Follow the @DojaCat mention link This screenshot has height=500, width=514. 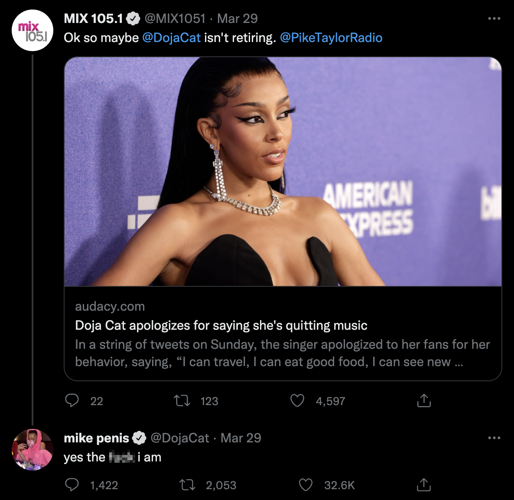pyautogui.click(x=171, y=38)
